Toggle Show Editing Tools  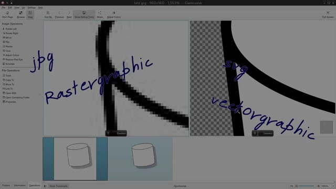(x=84, y=15)
